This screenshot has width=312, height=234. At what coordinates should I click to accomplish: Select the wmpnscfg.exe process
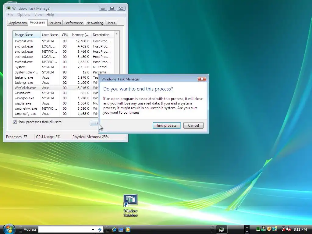[x=56, y=114]
